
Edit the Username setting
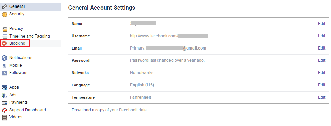click(x=321, y=36)
